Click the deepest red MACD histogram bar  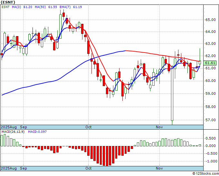[x=107, y=156]
